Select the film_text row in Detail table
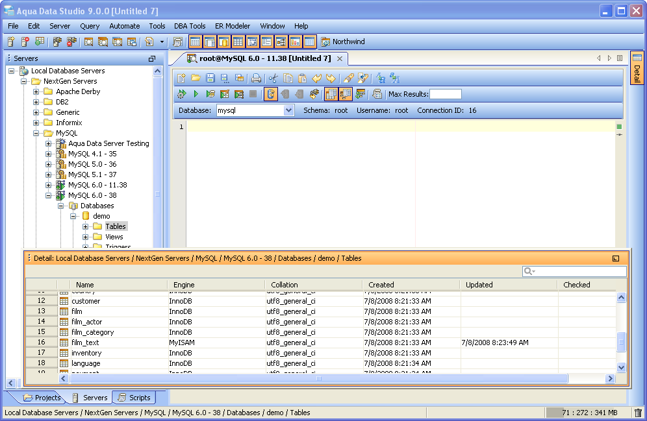Viewport: 647px width, 421px height. coord(322,343)
